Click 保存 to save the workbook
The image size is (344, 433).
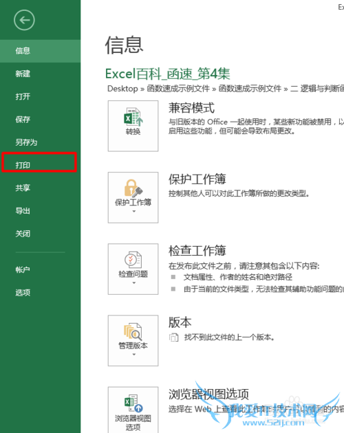point(40,120)
